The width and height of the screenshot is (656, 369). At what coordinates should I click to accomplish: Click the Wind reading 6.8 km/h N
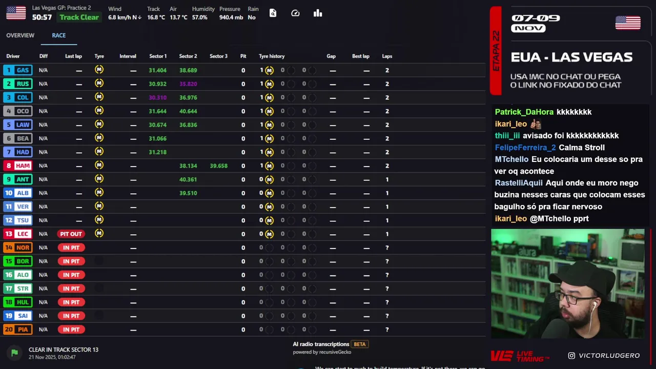125,17
